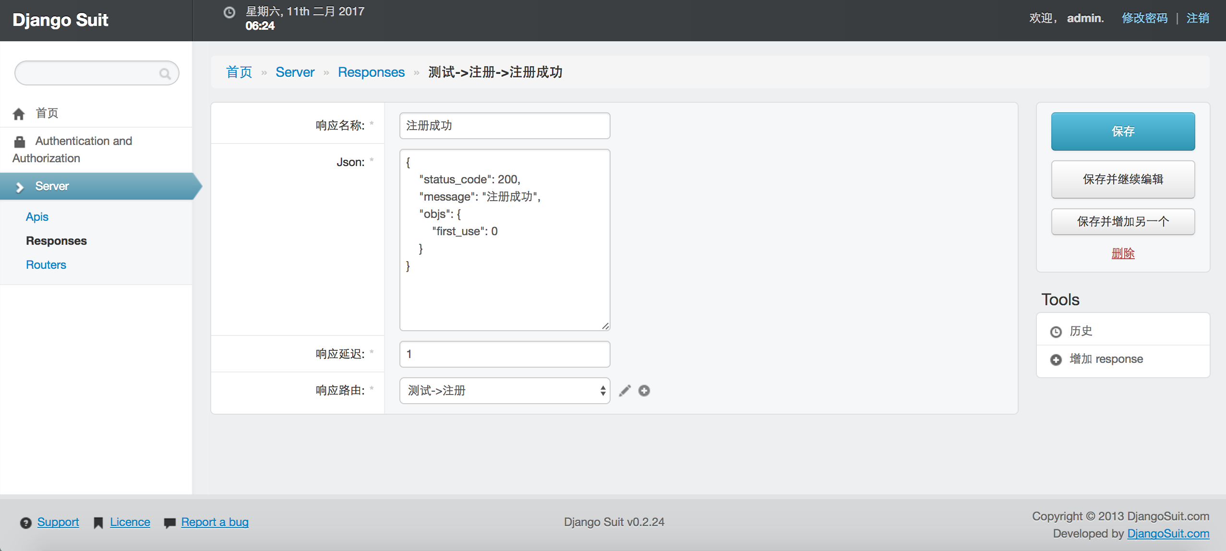Select the 响应延迟 input field
Viewport: 1226px width, 551px height.
505,354
